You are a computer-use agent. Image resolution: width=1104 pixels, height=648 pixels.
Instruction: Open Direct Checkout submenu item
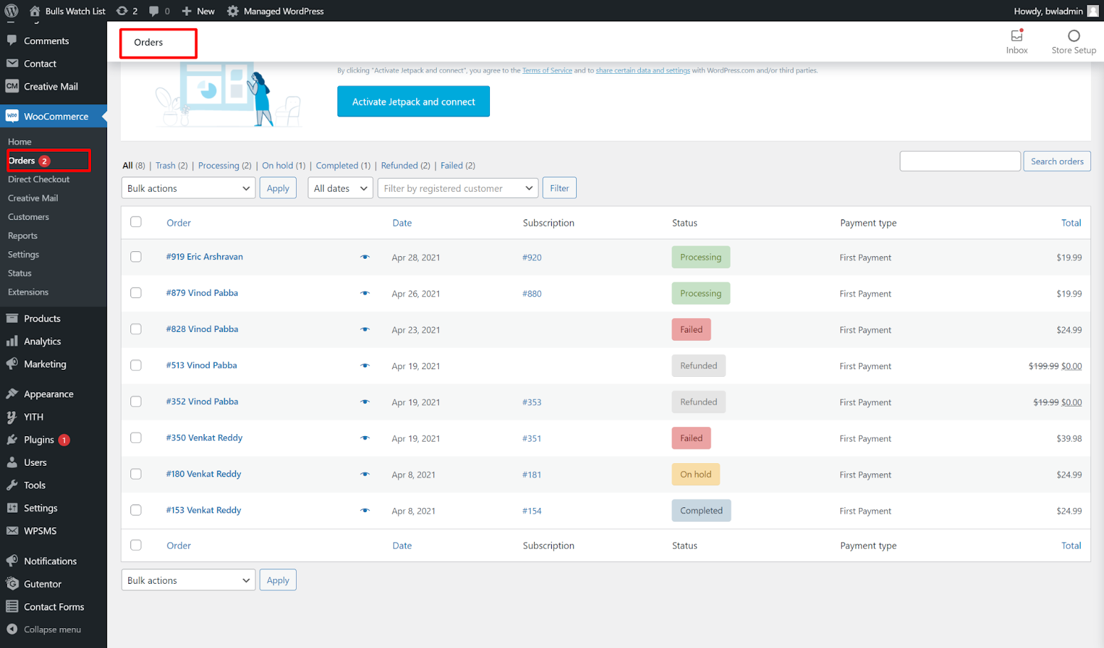point(39,179)
